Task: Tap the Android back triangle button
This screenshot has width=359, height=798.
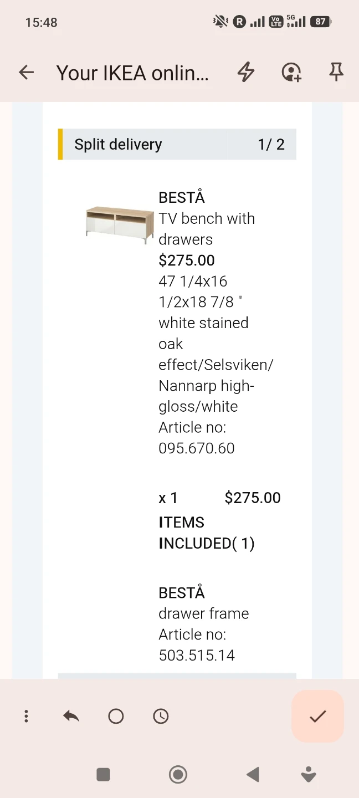Action: pos(253,774)
